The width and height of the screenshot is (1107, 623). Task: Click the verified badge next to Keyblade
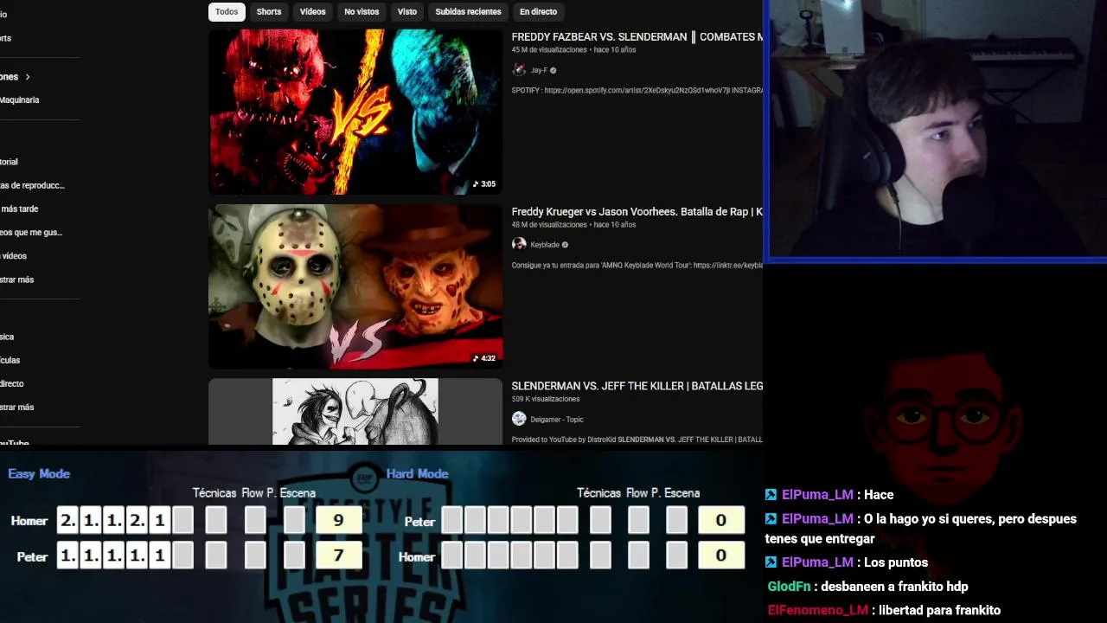(565, 245)
